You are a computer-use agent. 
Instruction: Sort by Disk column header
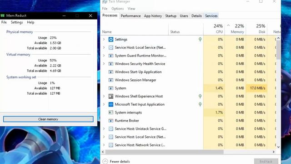pos(256,29)
